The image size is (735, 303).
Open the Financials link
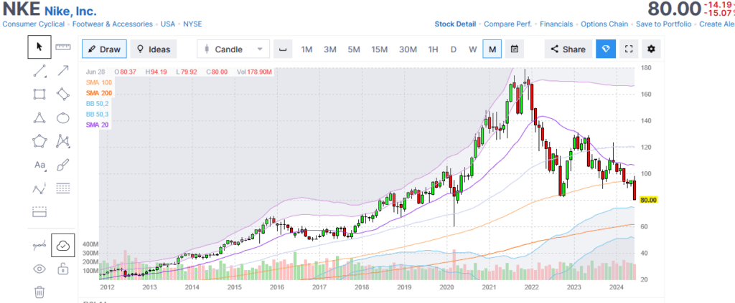[x=556, y=24]
